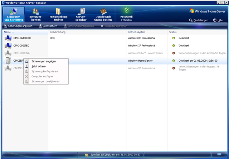229x159 pixels.
Task: Click the Status column header
Action: (x=198, y=32)
